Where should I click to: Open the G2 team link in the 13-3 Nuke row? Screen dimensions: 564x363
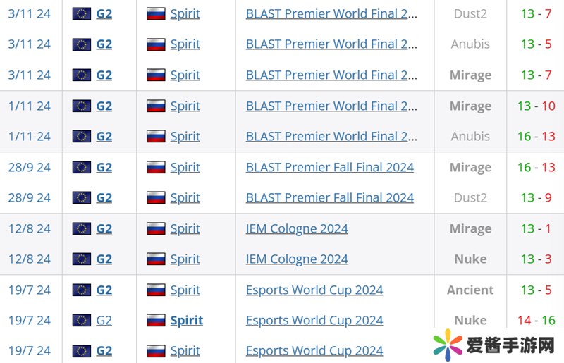104,259
